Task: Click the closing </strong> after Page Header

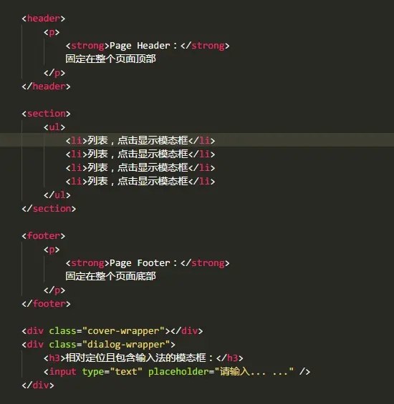Action: pyautogui.click(x=205, y=46)
